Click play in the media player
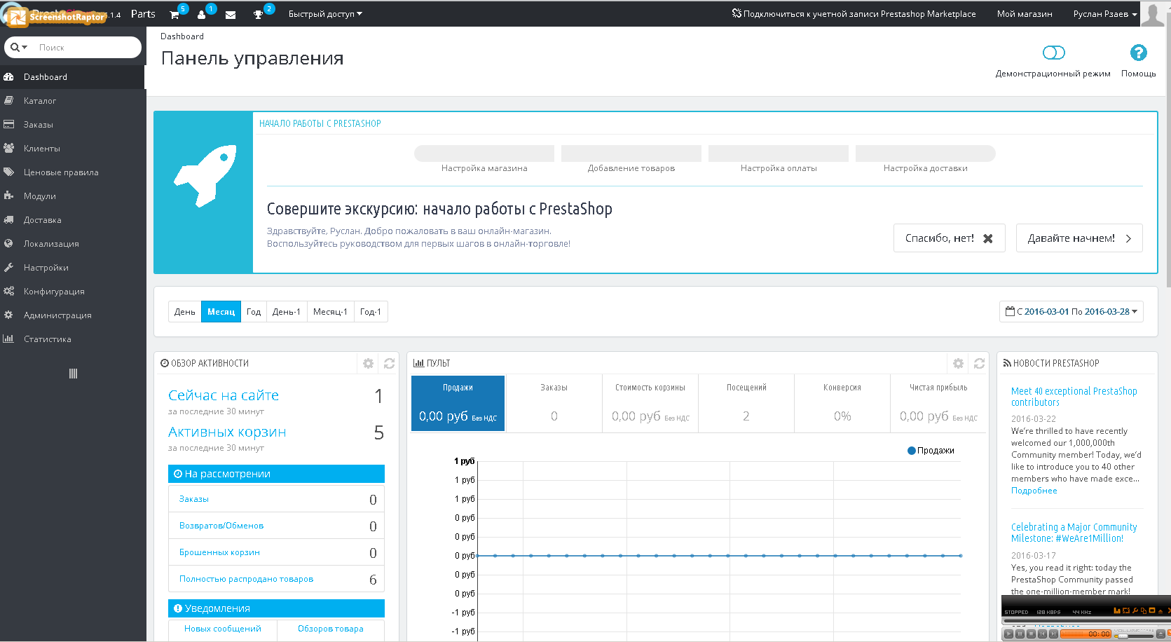This screenshot has width=1171, height=642. tap(1008, 634)
